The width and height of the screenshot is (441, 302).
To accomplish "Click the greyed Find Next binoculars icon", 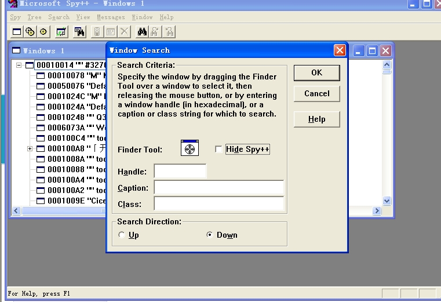I will tap(155, 32).
